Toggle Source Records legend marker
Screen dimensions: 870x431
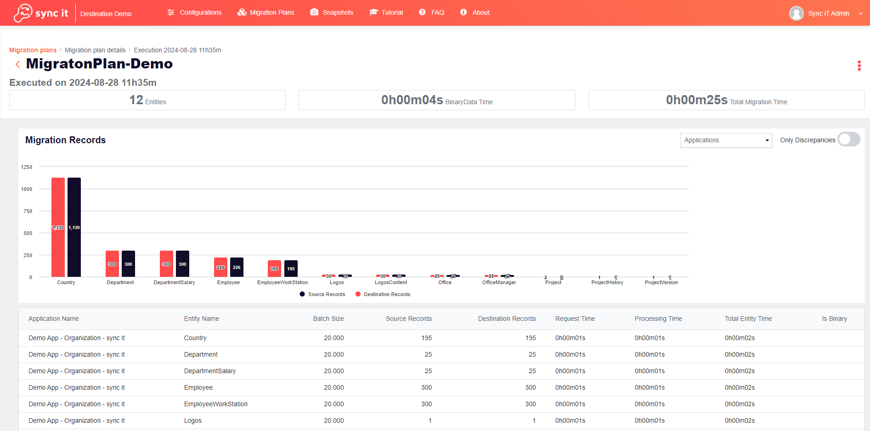(302, 294)
